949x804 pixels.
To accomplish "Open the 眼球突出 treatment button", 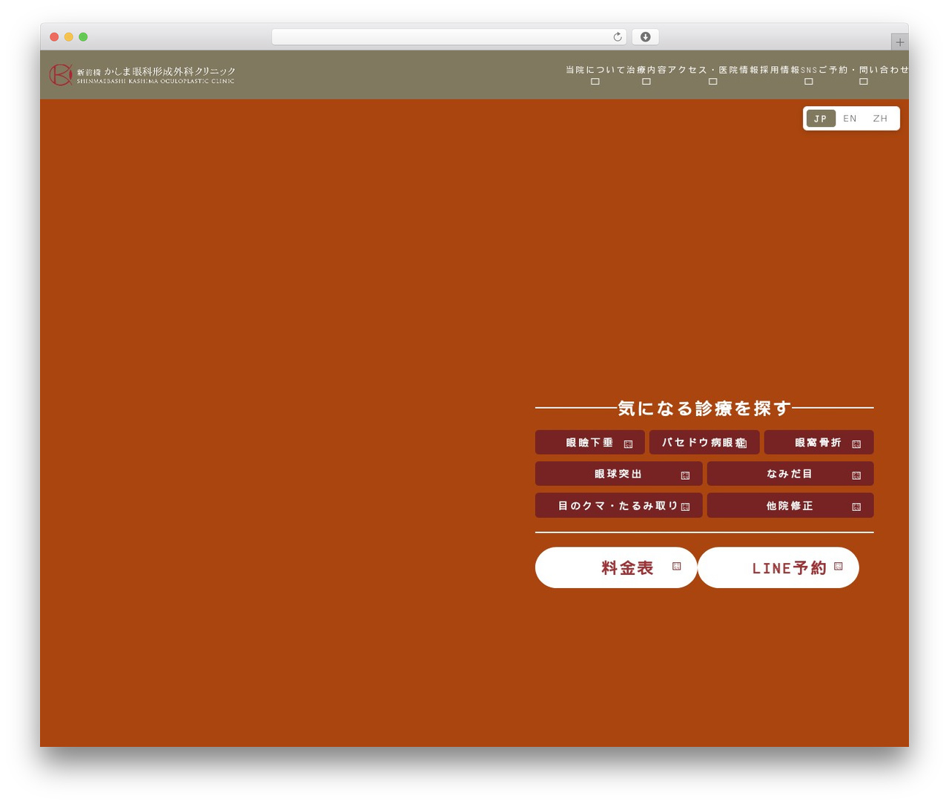I will pyautogui.click(x=618, y=473).
